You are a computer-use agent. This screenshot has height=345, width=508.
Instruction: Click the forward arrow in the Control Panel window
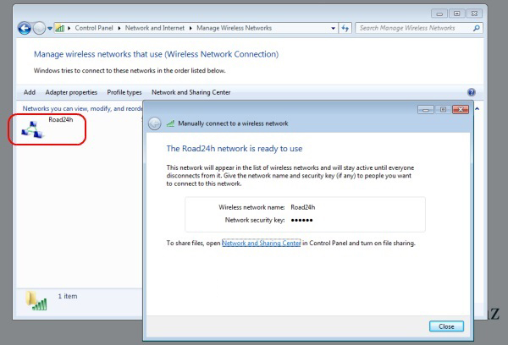39,28
